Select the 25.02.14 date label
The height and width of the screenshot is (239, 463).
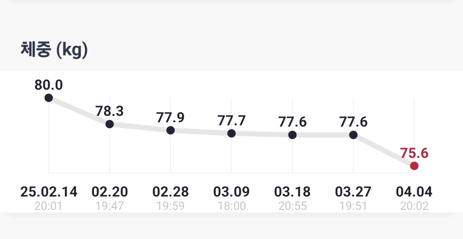tap(49, 192)
